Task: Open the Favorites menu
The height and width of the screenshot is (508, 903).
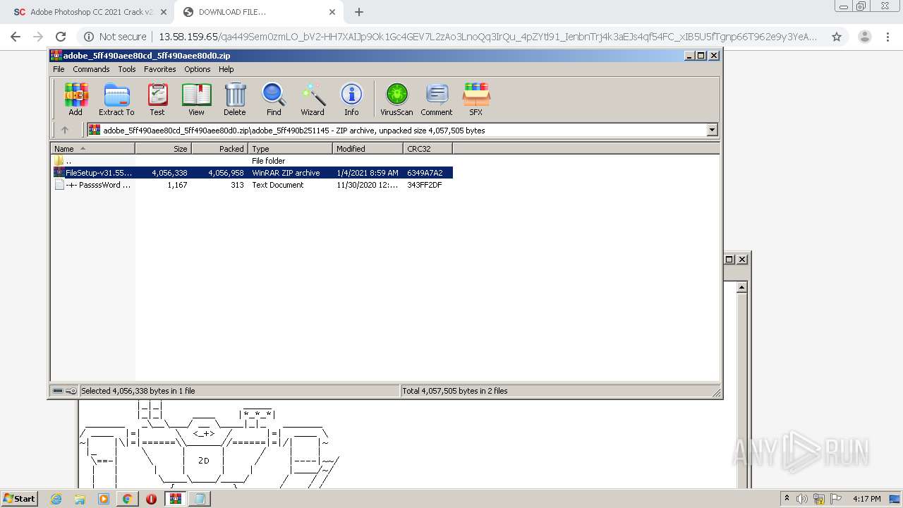Action: [160, 69]
